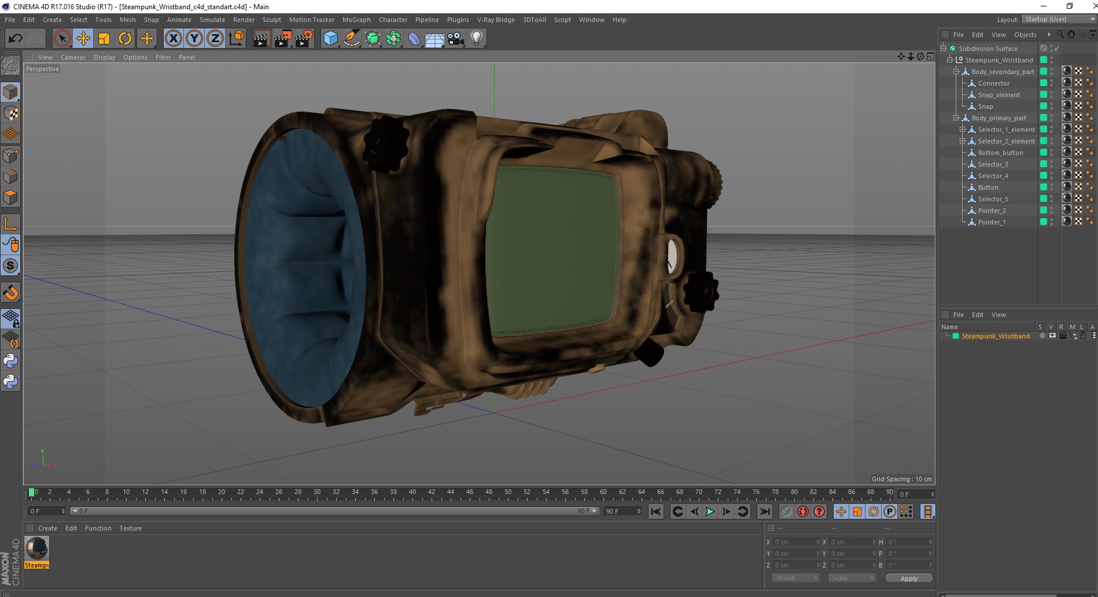The height and width of the screenshot is (597, 1098).
Task: Toggle position keyframe recording
Action: point(841,511)
